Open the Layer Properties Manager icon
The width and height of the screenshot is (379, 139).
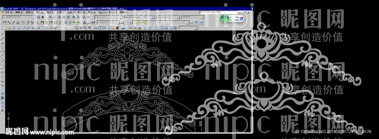(130, 22)
